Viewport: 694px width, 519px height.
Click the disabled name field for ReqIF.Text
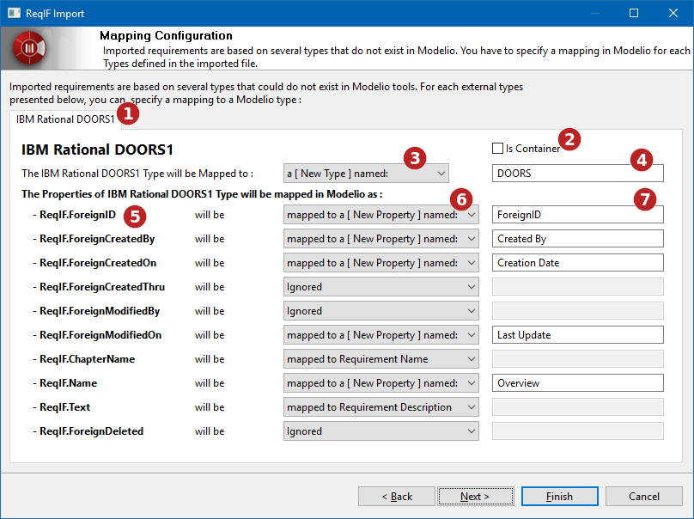tap(577, 407)
